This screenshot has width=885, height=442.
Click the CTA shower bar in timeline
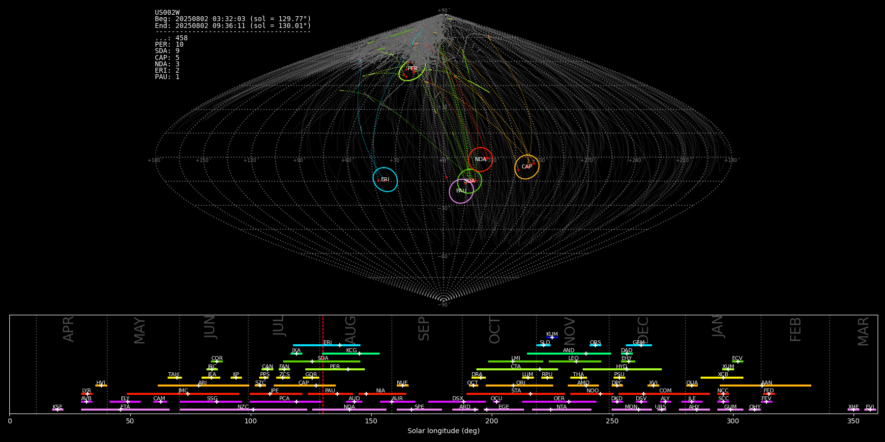tap(517, 369)
